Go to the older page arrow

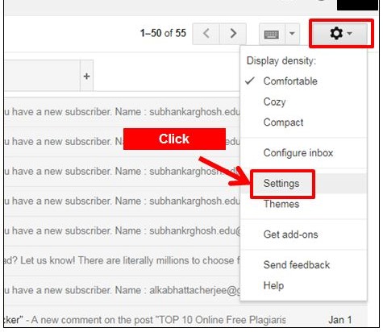pos(233,34)
